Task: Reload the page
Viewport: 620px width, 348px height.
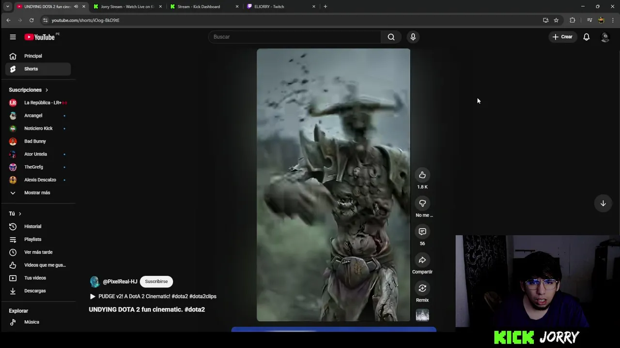Action: click(x=31, y=20)
